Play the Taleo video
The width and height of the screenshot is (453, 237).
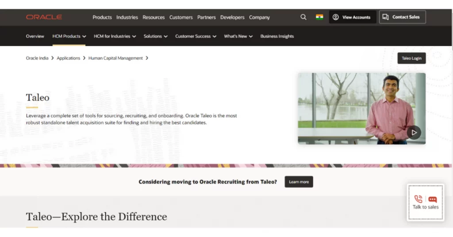click(x=414, y=133)
